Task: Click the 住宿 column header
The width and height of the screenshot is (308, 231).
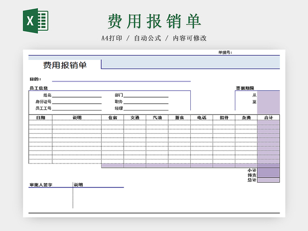Action: (x=113, y=118)
